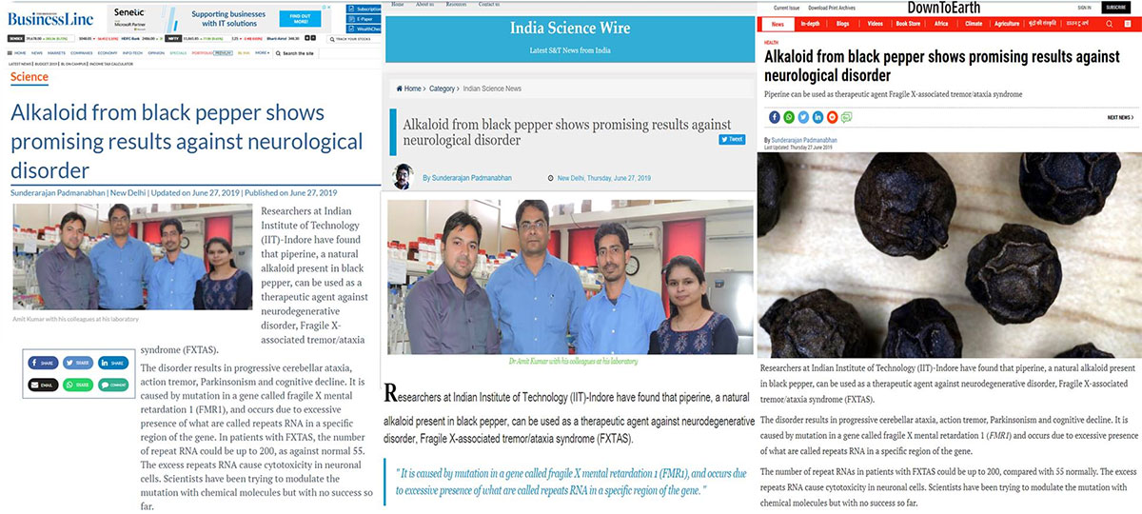Open the In-depth tab on DownToEarth
The image size is (1142, 514).
pyautogui.click(x=810, y=23)
